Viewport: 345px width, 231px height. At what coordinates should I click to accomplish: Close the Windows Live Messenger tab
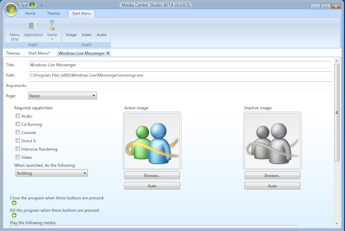(108, 53)
